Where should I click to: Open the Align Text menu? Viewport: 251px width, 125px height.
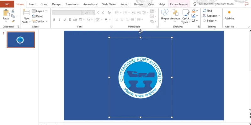(153, 16)
